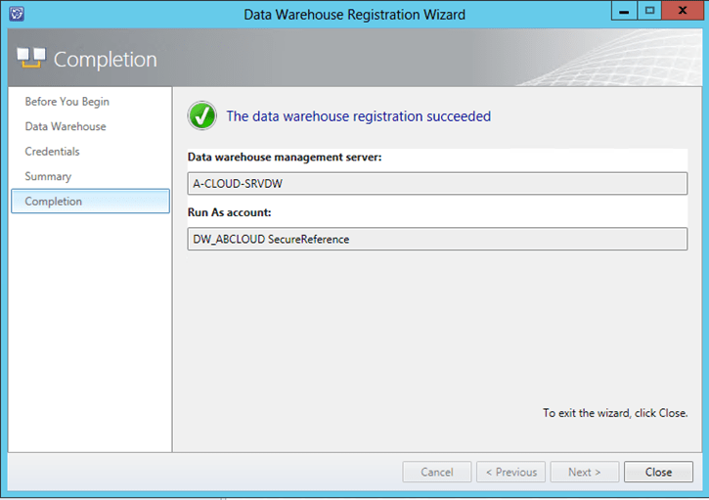Click the registration succeeded message text
This screenshot has height=500, width=709.
point(358,116)
